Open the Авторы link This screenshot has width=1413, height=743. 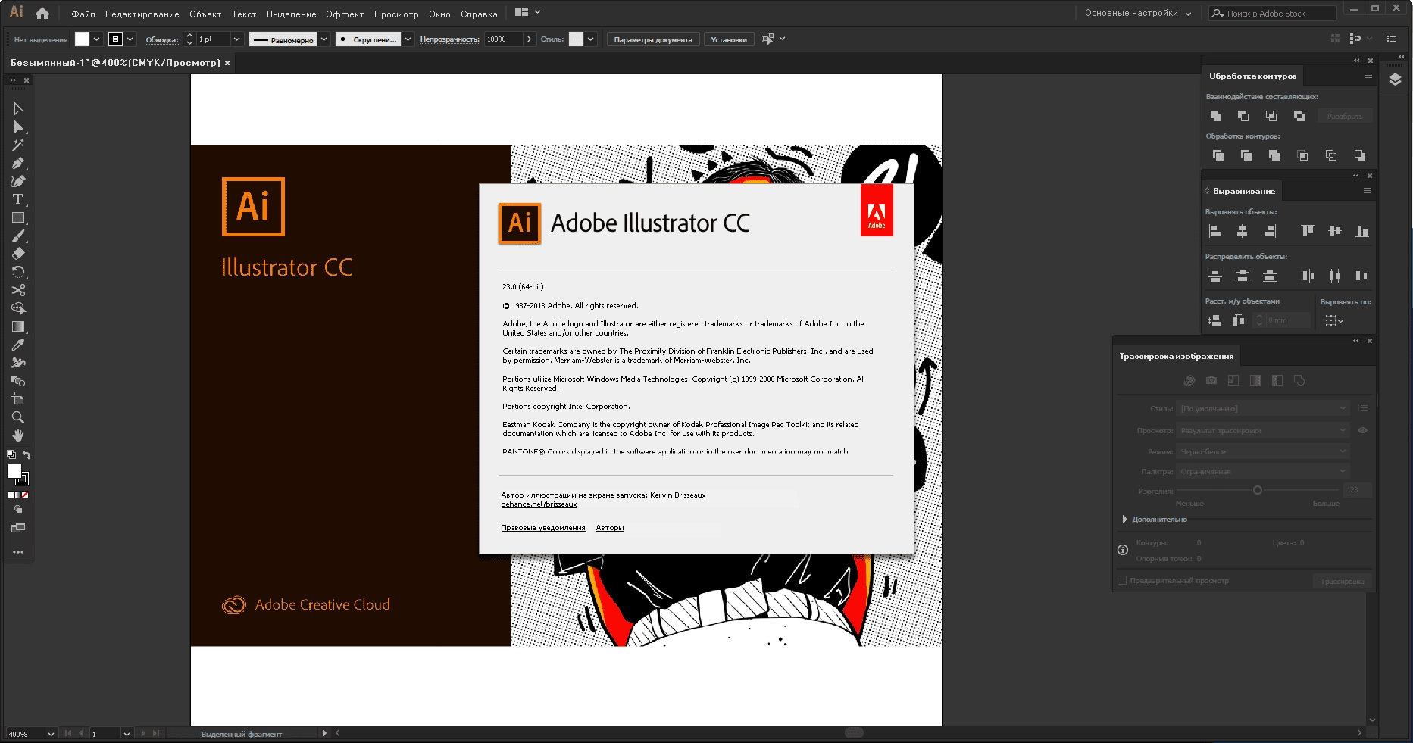[610, 528]
